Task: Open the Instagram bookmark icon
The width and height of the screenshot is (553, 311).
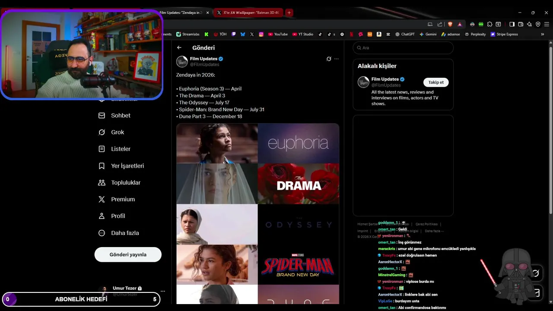Action: [261, 34]
